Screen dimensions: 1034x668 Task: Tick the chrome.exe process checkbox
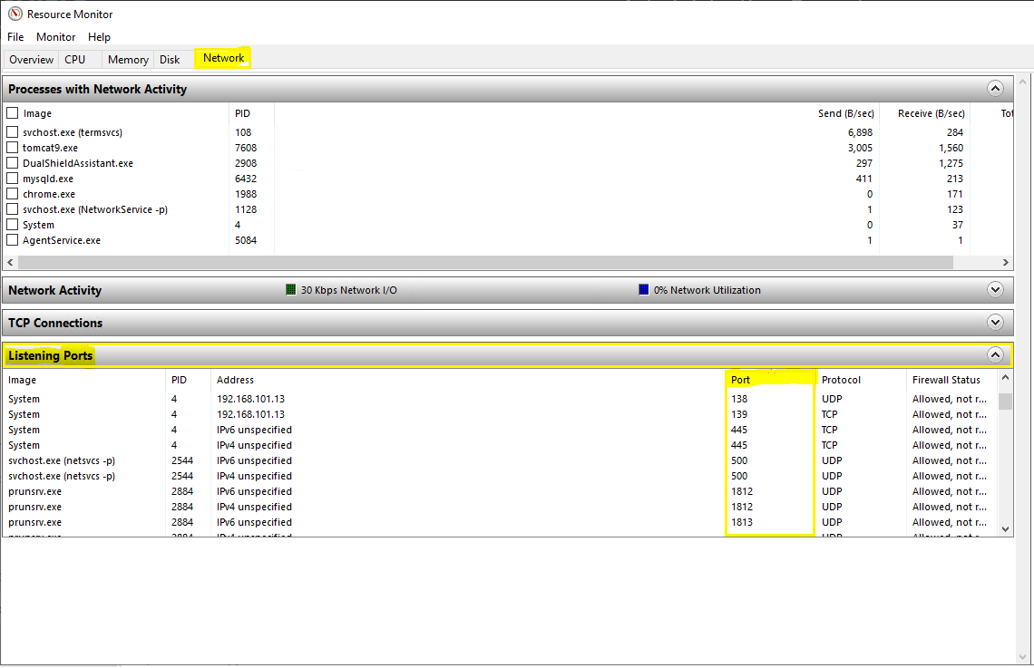tap(13, 194)
